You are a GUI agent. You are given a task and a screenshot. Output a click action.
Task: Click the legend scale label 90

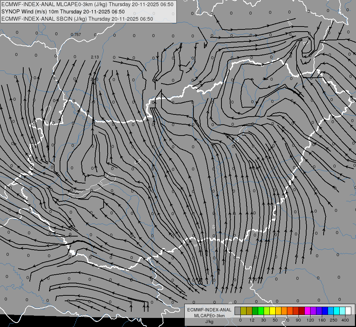(298, 320)
